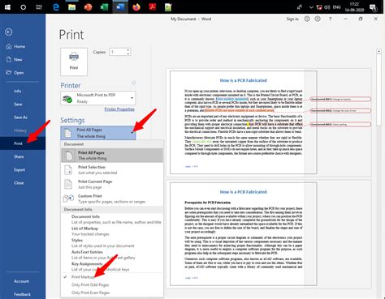Open the clock and date flyout

pos(354,7)
